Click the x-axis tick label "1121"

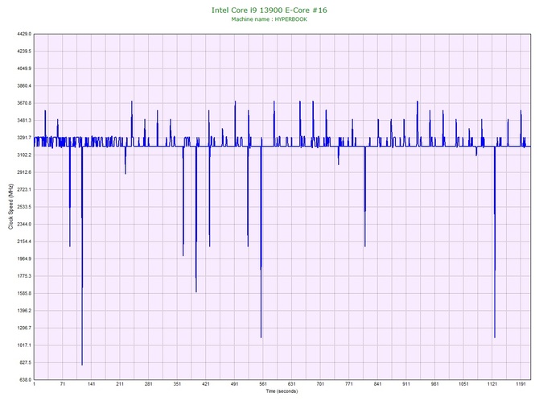tap(492, 384)
